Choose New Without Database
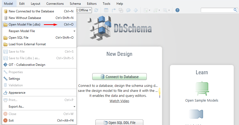Image resolution: width=239 pixels, height=125 pixels. tap(39, 18)
